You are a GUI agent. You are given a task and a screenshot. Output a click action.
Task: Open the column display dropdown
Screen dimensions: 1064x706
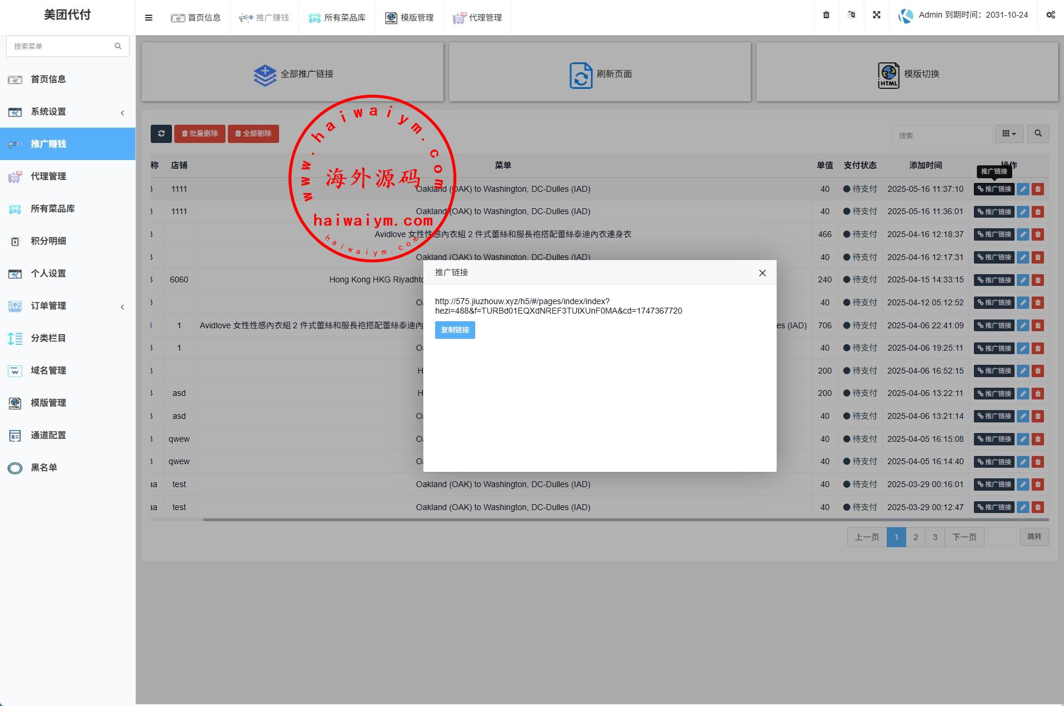click(x=1009, y=134)
